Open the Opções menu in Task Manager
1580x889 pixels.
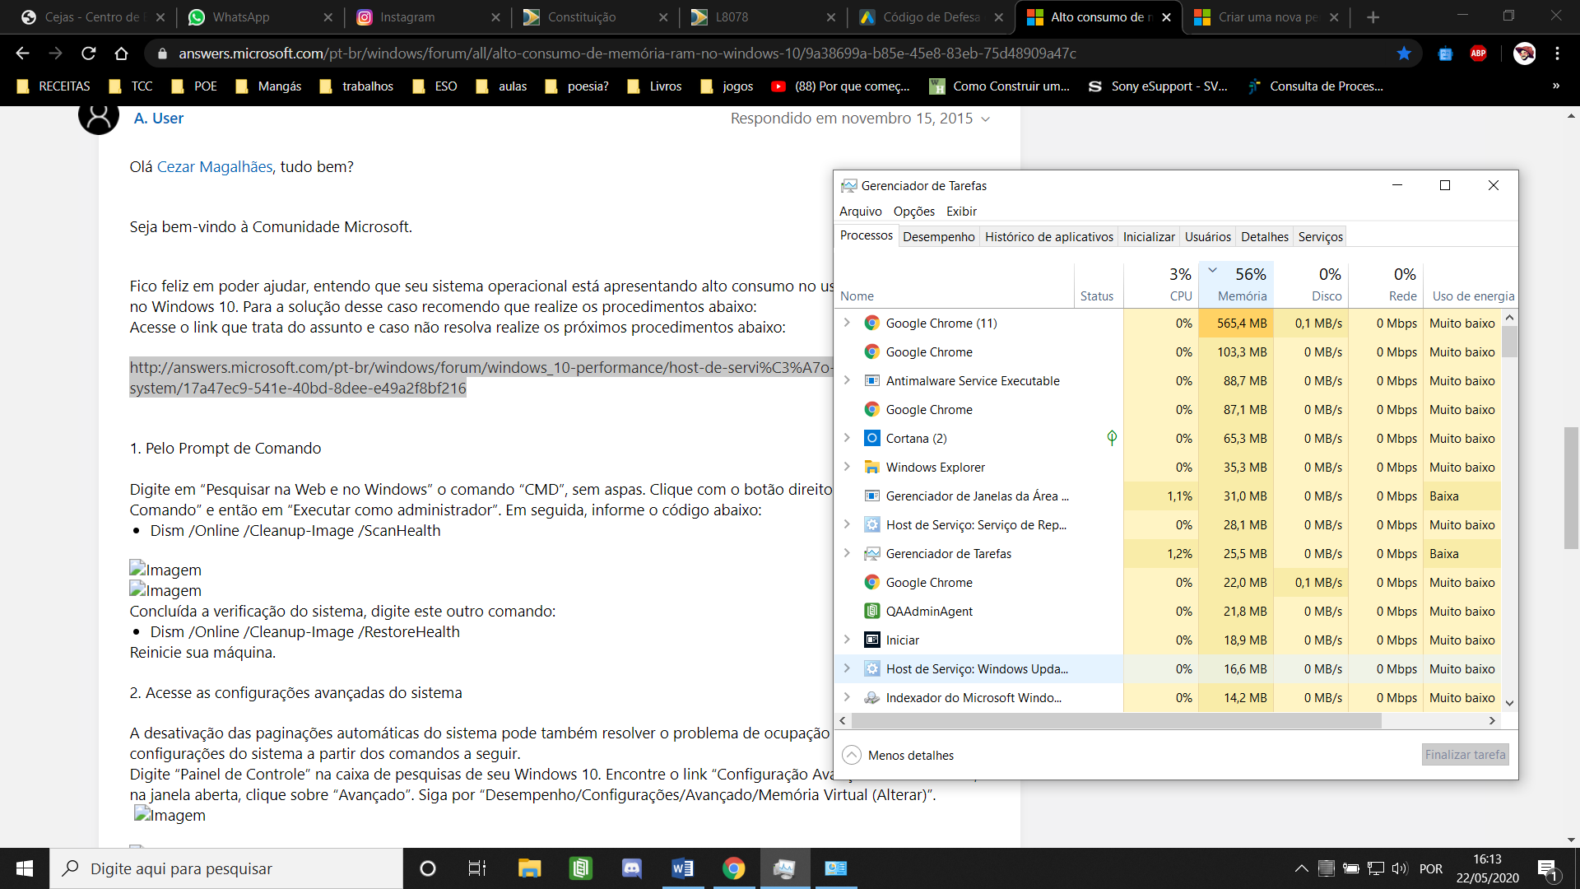coord(913,212)
